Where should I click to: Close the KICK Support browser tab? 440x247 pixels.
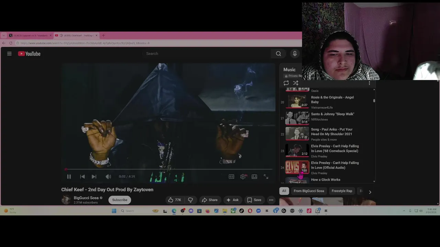coord(51,35)
